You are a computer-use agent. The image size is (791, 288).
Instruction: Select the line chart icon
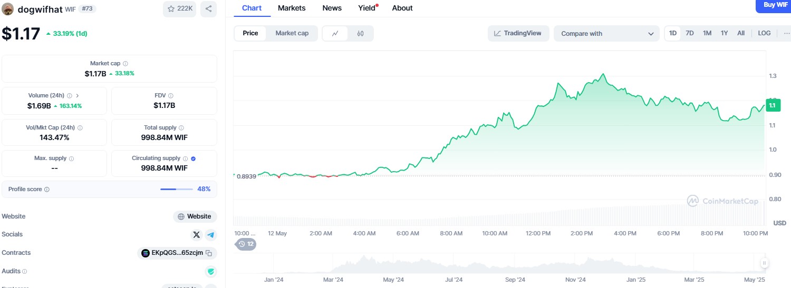(335, 33)
